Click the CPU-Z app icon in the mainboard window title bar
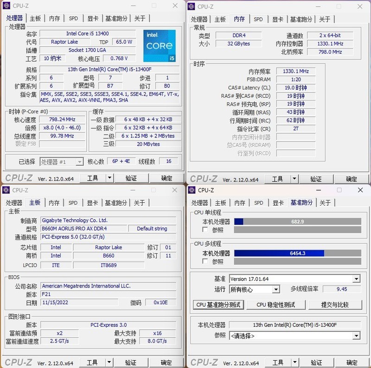This screenshot has height=368, width=371. click(6, 190)
